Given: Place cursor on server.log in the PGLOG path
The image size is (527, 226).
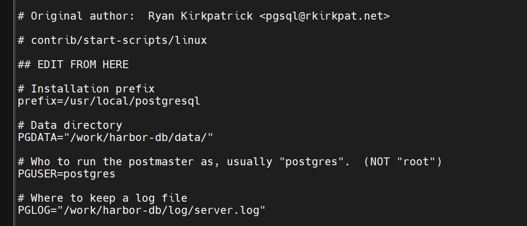Looking at the screenshot, I should pyautogui.click(x=226, y=211).
